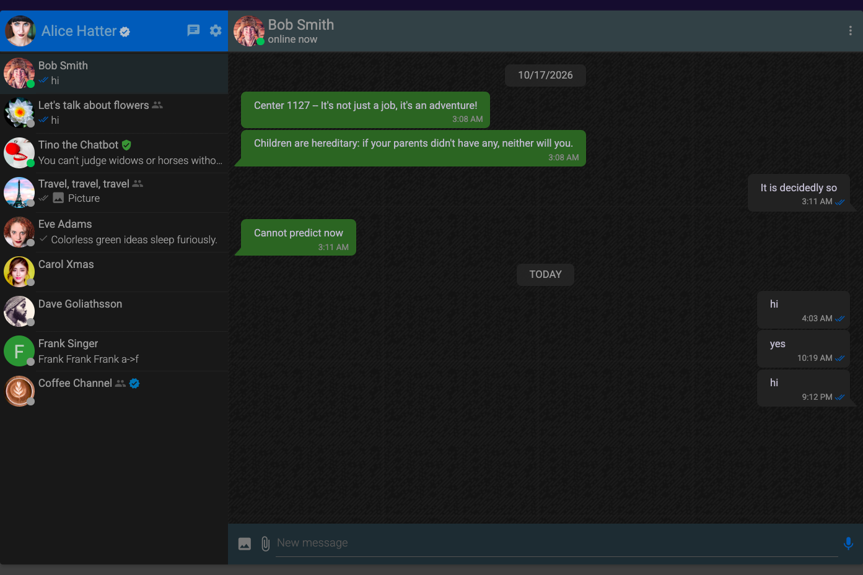The height and width of the screenshot is (575, 863).
Task: Click read receipt ticks on 'It is decidedly so'
Action: 840,202
